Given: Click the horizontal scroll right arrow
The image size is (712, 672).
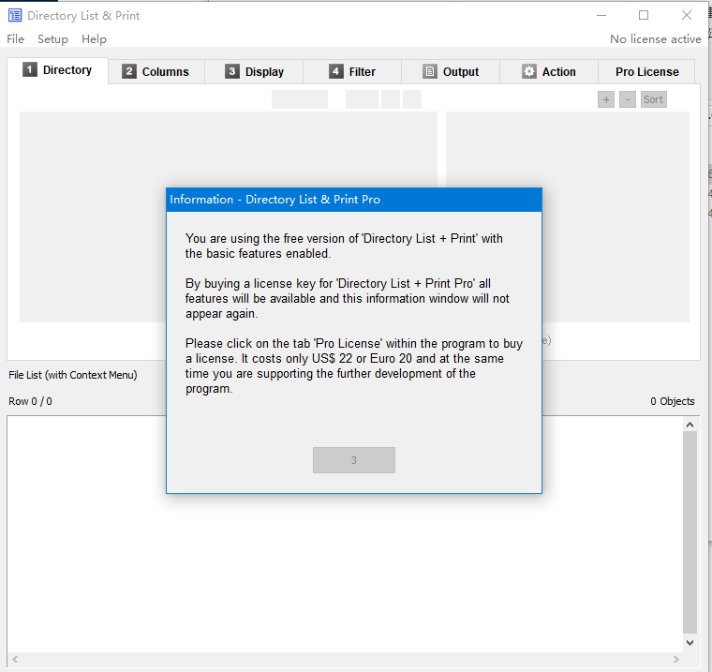Looking at the screenshot, I should [676, 659].
